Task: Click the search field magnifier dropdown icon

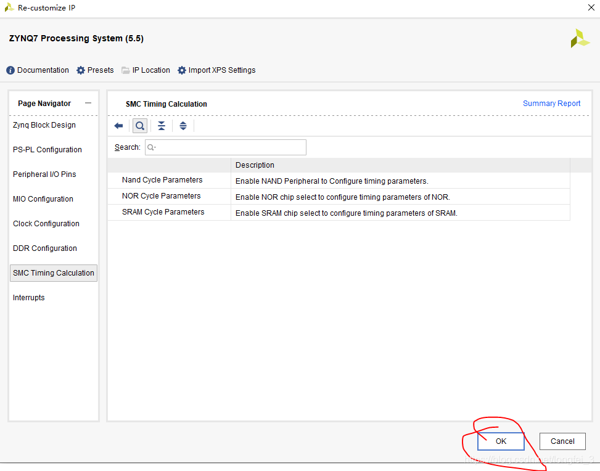Action: coord(152,147)
